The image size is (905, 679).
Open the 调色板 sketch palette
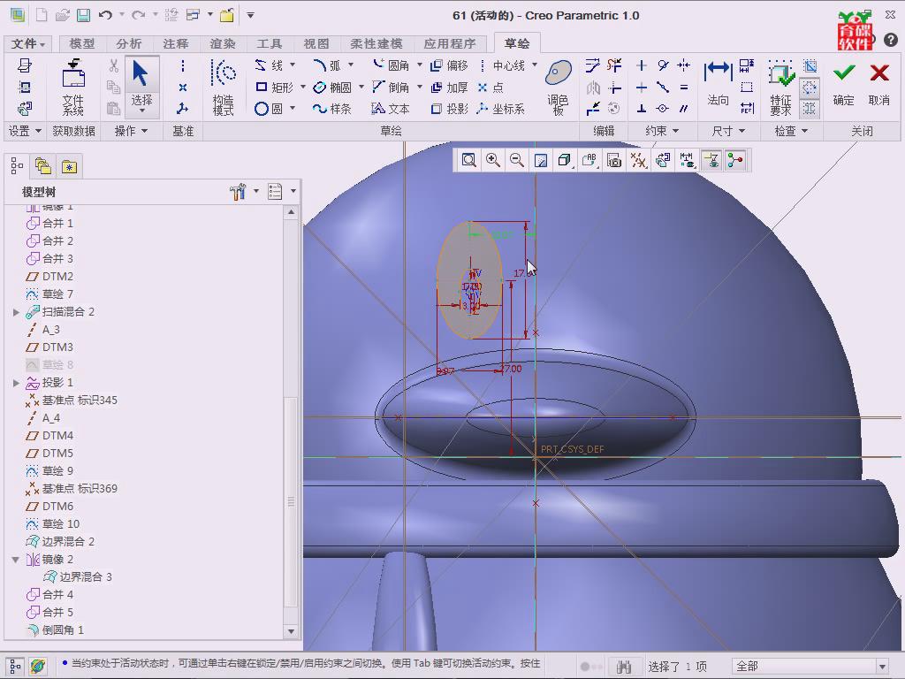(559, 88)
